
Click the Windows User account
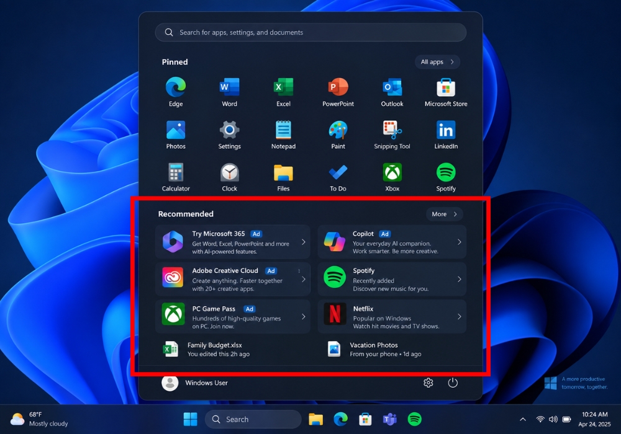coord(194,383)
